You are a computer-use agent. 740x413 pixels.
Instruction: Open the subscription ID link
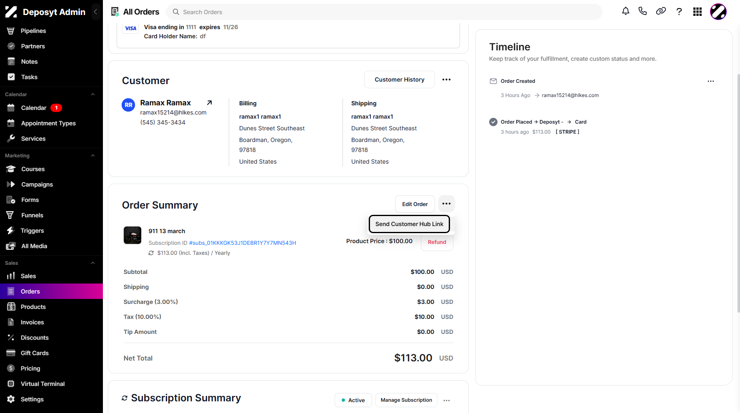242,243
